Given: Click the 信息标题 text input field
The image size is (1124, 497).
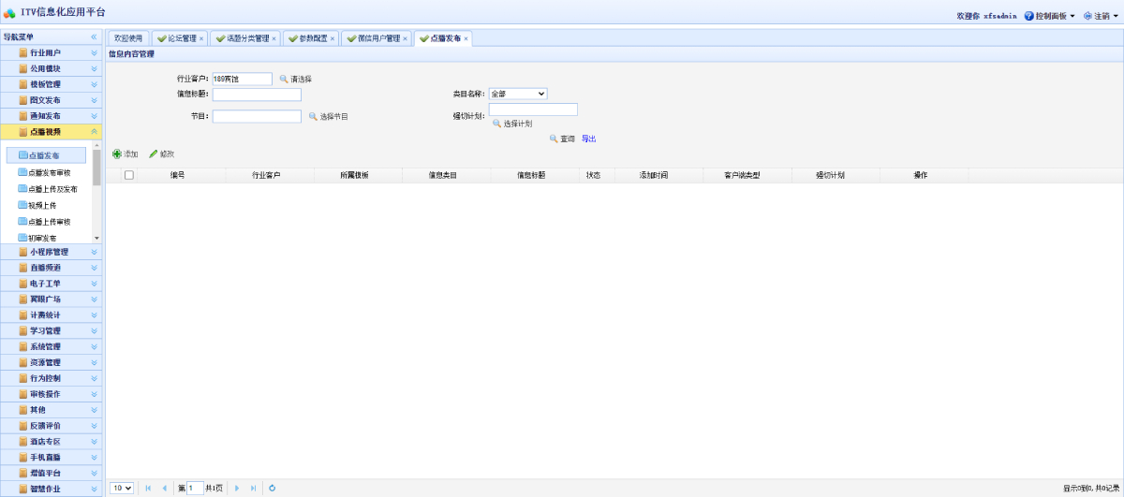Looking at the screenshot, I should coord(257,95).
